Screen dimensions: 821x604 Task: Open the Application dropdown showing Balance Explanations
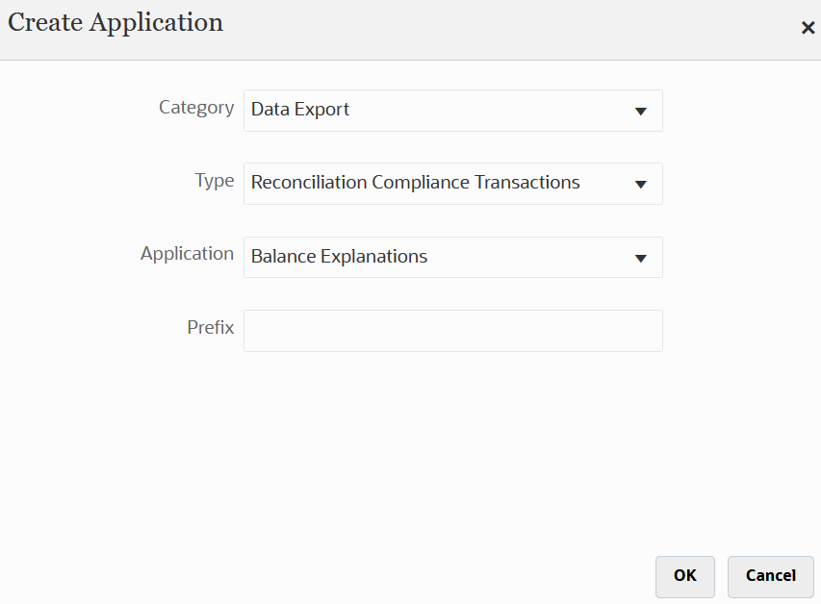(x=452, y=257)
